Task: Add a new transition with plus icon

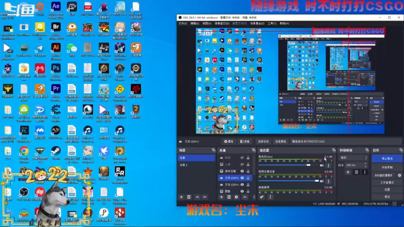Action: [348, 172]
